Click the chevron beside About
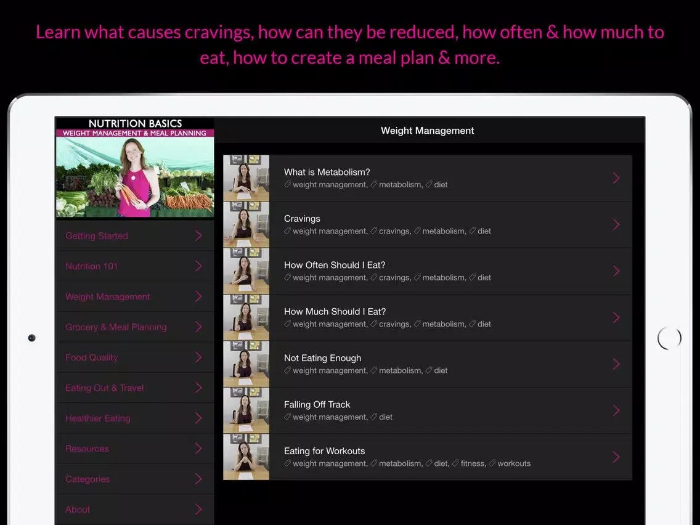 [198, 509]
